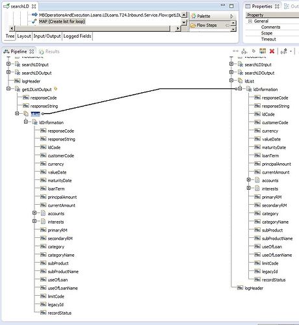
Task: Open the Input/Output tab
Action: [x=47, y=36]
